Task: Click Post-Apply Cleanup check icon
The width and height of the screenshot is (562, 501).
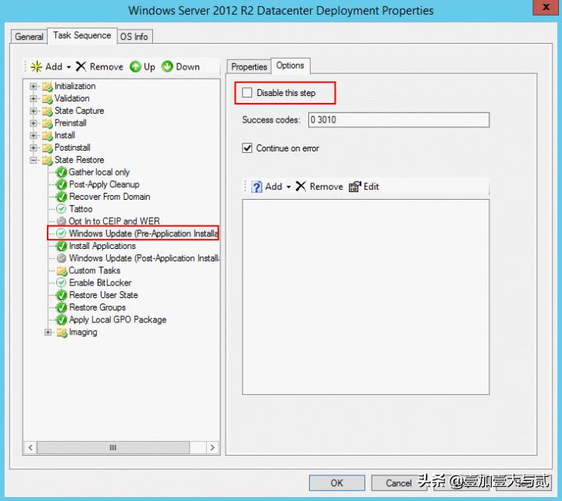Action: (62, 185)
